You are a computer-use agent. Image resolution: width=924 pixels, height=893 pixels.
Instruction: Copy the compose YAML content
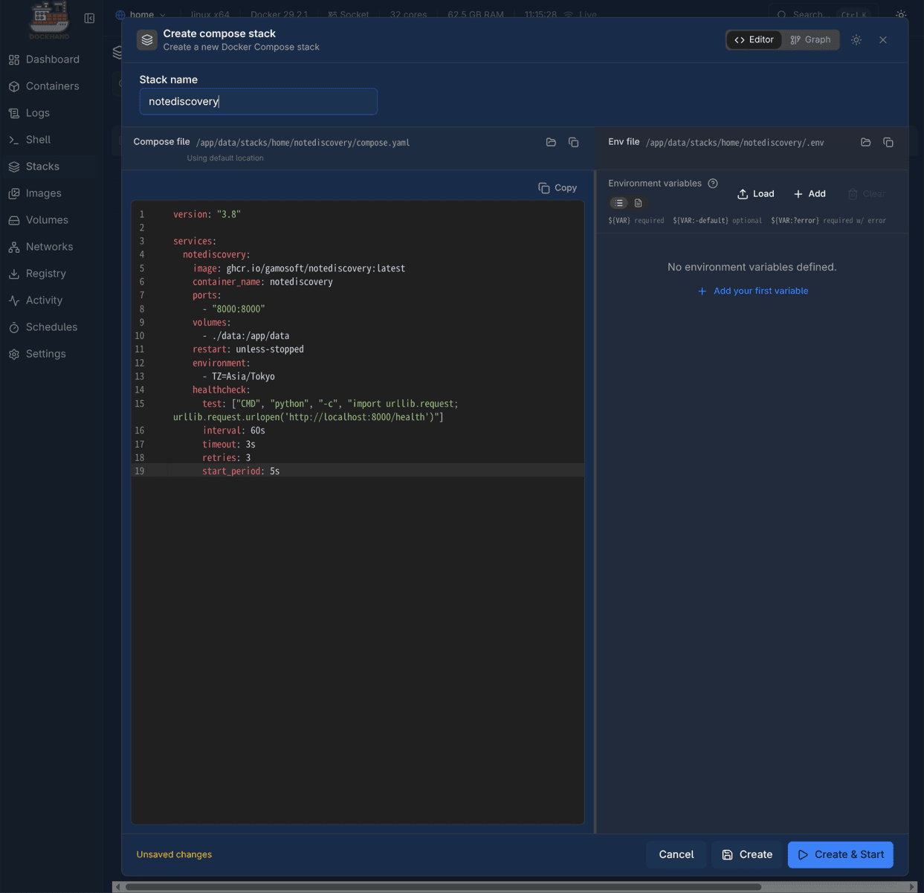[558, 188]
